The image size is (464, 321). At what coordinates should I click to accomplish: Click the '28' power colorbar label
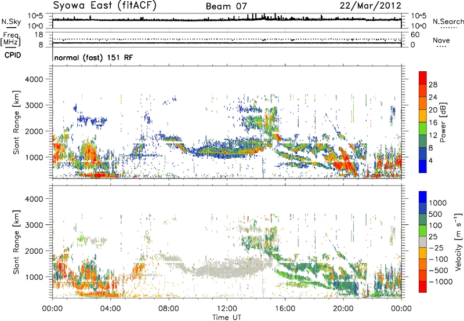pyautogui.click(x=433, y=85)
